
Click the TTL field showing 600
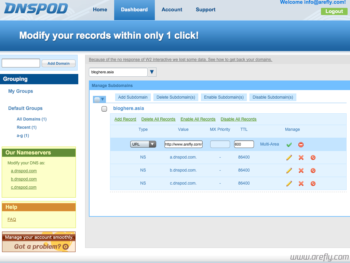pos(244,144)
